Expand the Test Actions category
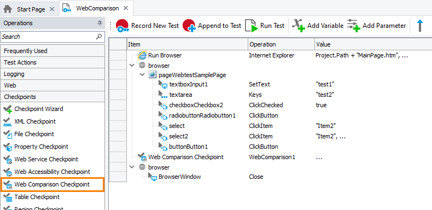The height and width of the screenshot is (210, 432). tap(52, 62)
